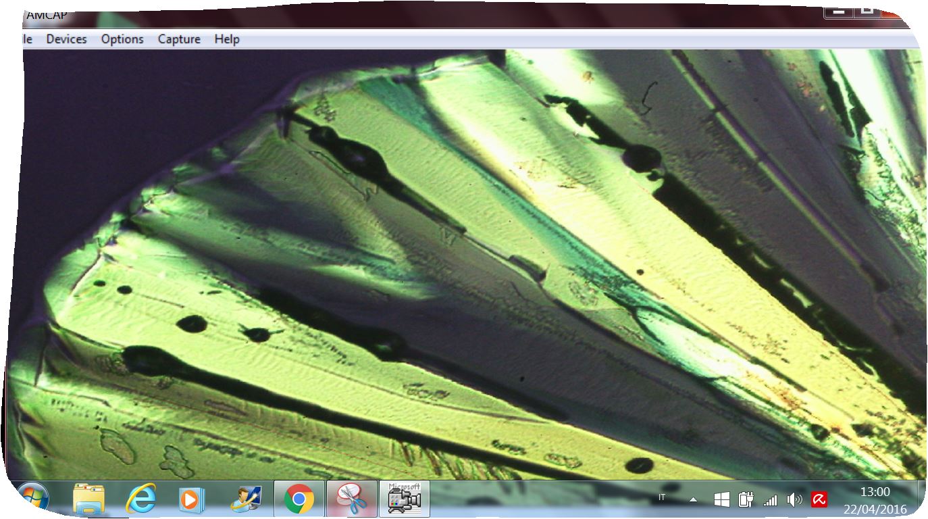Open the Options menu
This screenshot has height=519, width=928.
[122, 39]
